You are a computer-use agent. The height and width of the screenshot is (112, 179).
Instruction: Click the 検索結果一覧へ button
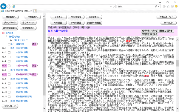tap(166, 17)
